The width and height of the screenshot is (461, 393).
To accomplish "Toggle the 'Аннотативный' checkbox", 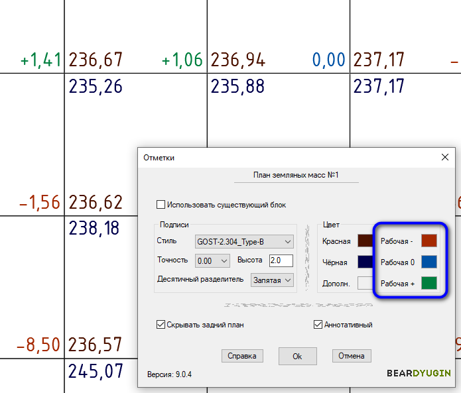I will [318, 325].
